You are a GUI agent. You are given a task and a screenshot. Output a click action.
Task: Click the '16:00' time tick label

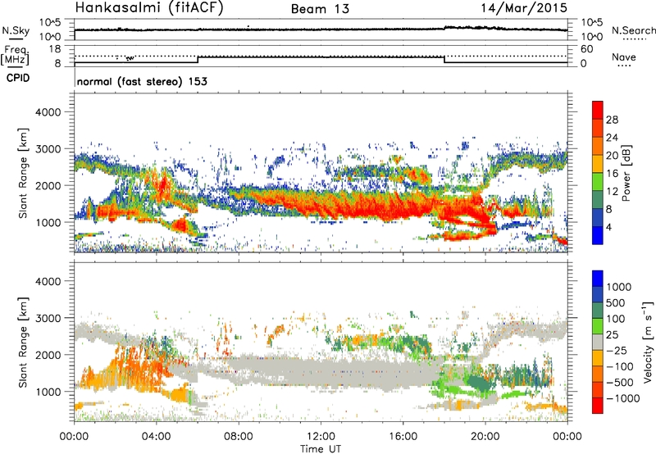pos(403,437)
